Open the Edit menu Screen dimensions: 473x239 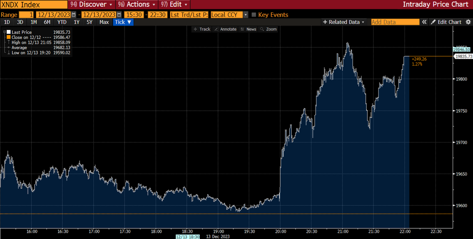pyautogui.click(x=174, y=4)
